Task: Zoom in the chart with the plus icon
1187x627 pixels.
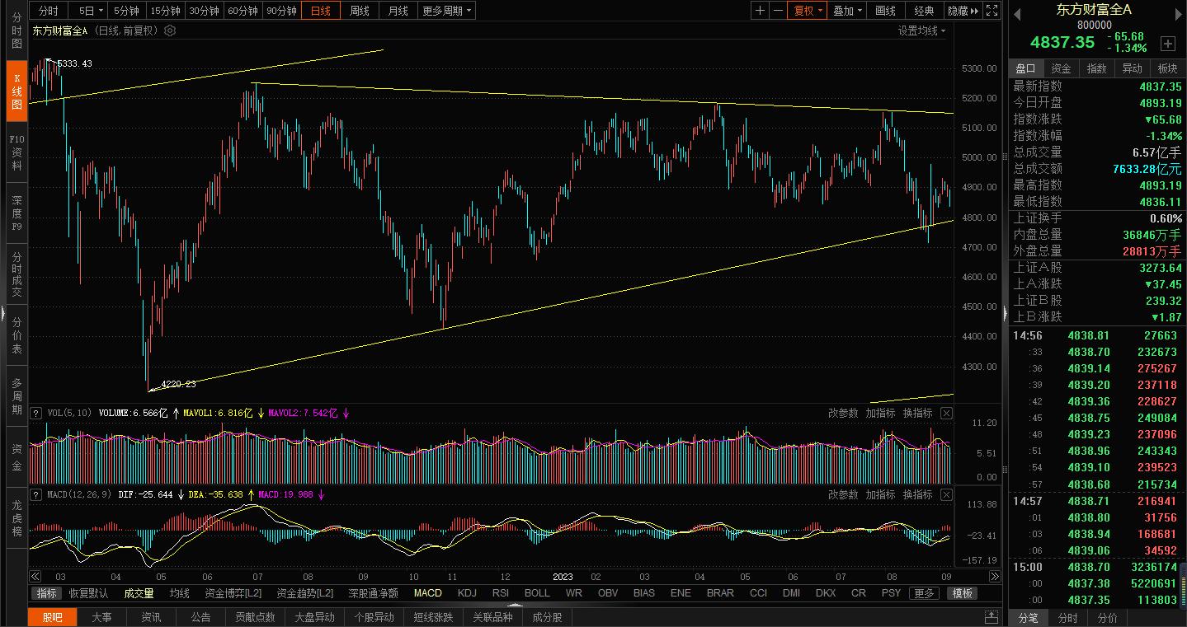Action: pos(760,11)
